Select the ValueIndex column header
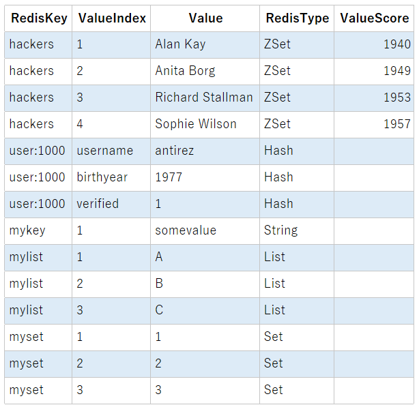419x405 pixels. click(x=111, y=18)
